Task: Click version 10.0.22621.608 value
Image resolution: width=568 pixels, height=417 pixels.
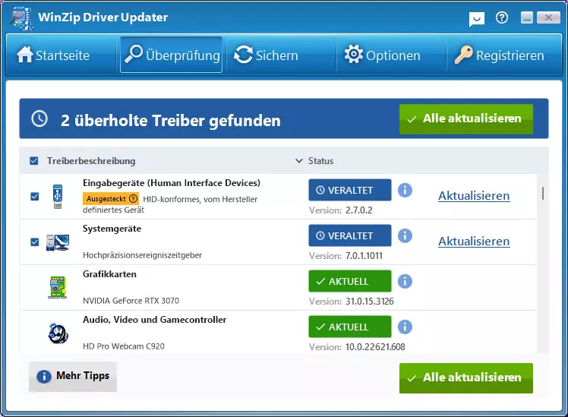Action: point(375,347)
